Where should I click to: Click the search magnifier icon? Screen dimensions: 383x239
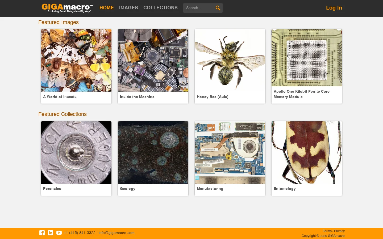click(218, 8)
